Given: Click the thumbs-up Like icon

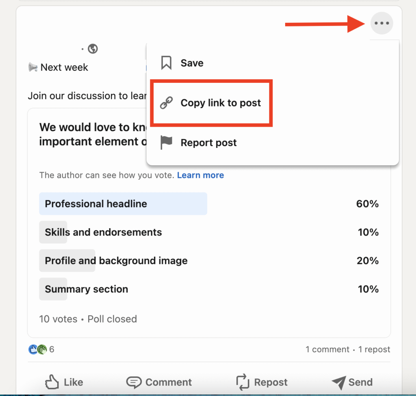Looking at the screenshot, I should (52, 382).
